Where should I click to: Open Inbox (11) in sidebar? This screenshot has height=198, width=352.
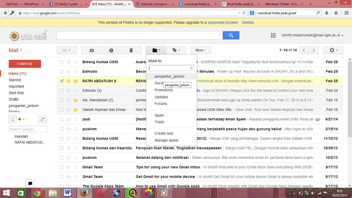tap(17, 73)
